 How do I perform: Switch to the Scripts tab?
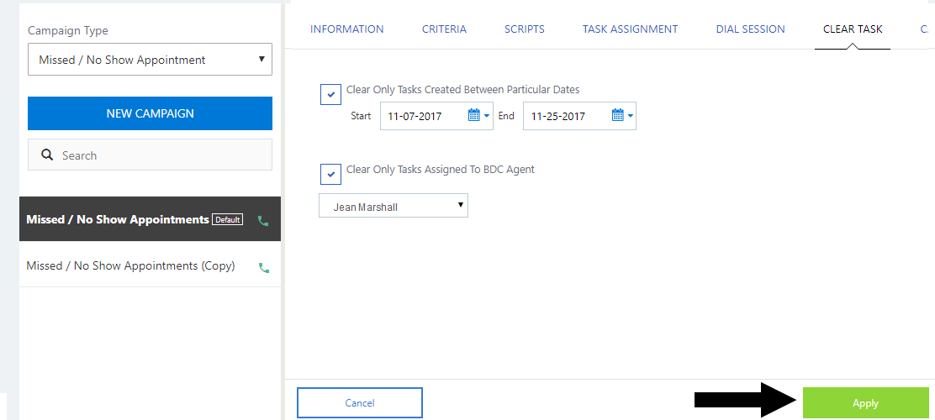tap(524, 29)
